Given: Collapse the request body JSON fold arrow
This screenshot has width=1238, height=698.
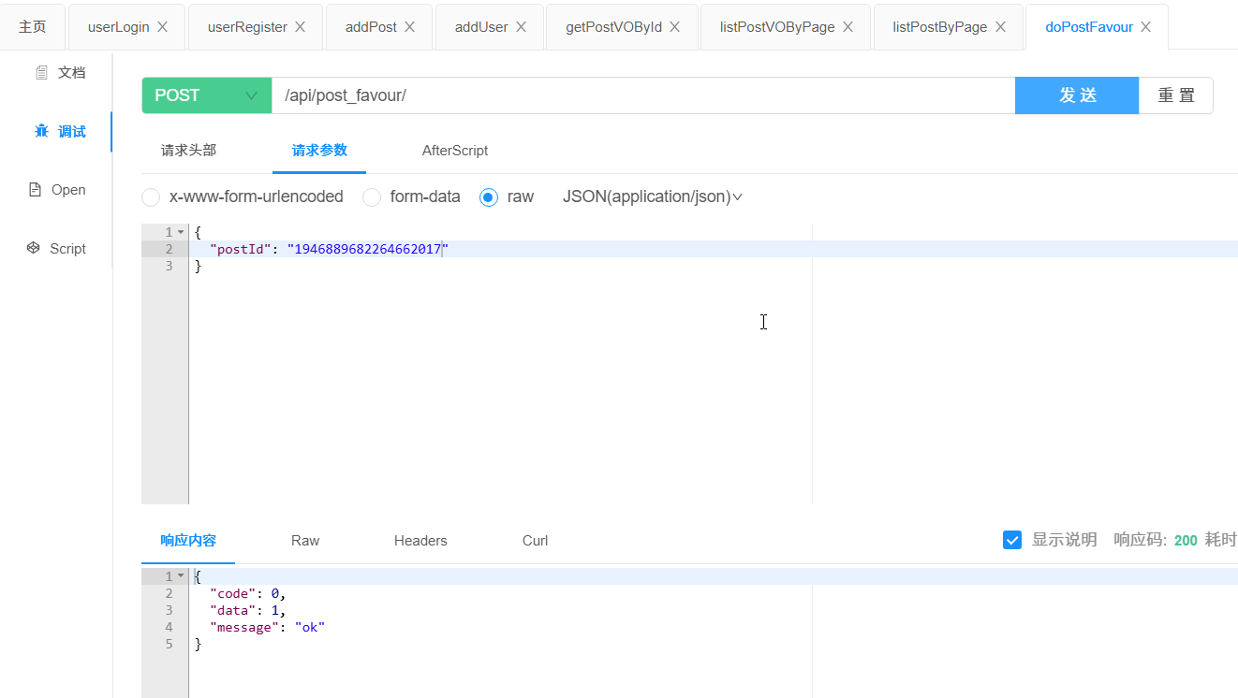Looking at the screenshot, I should pyautogui.click(x=181, y=232).
